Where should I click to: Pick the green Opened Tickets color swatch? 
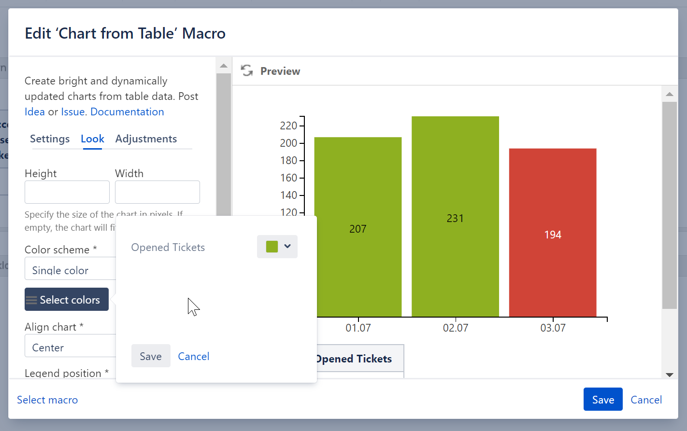(x=272, y=247)
